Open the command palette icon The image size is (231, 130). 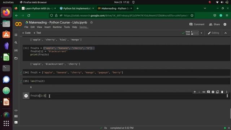click(x=16, y=116)
